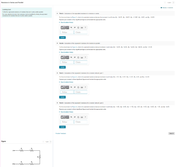
Task: Open Figure 2 link in Part B
Action: click(74, 47)
